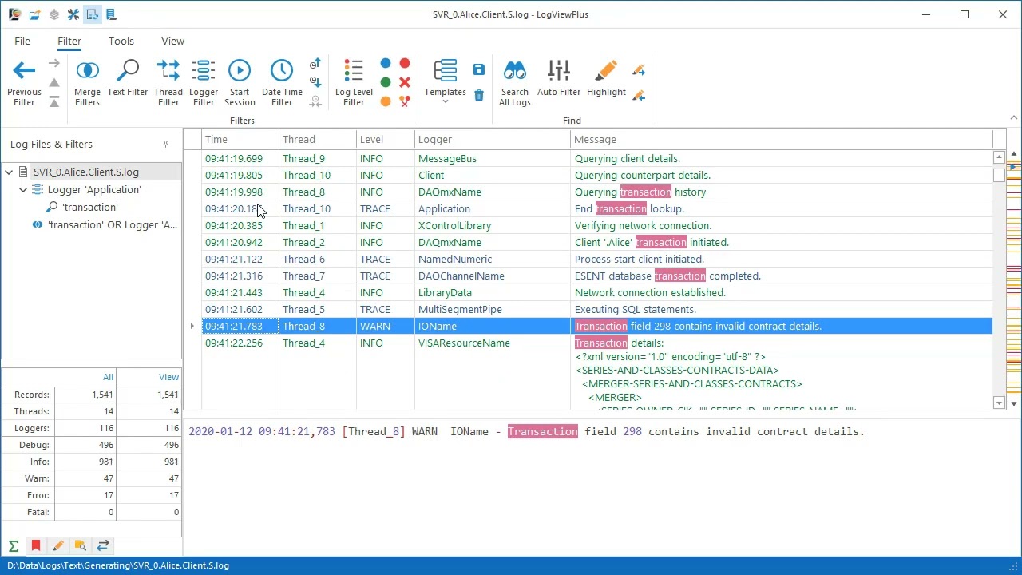Viewport: 1022px width, 575px height.
Task: Open the statistics sigma tab icon
Action: 14,546
